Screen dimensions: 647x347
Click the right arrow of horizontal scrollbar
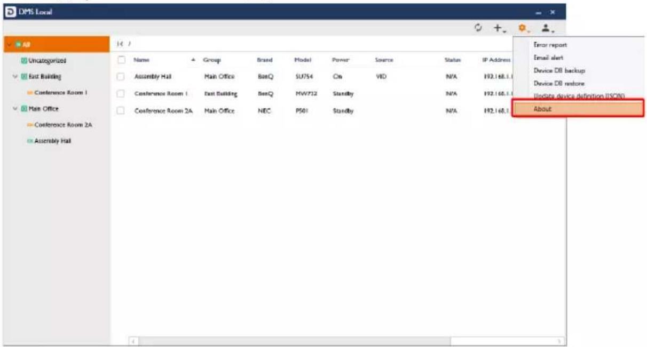pyautogui.click(x=559, y=340)
